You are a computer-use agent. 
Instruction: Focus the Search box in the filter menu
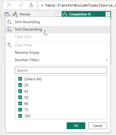(x=61, y=70)
